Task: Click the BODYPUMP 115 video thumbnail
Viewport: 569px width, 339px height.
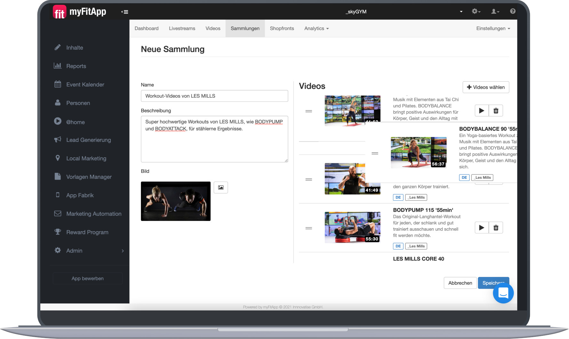Action: 352,228
